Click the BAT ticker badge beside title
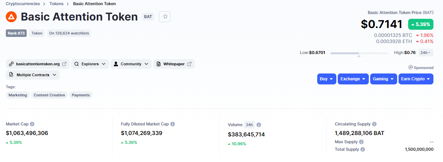The height and width of the screenshot is (162, 443). point(148,17)
